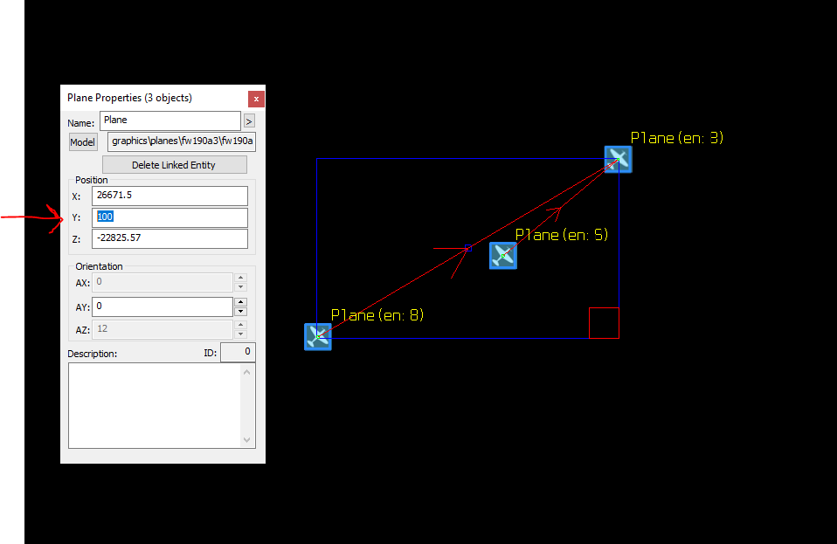The height and width of the screenshot is (544, 837).
Task: Click the X position field
Action: click(x=169, y=196)
